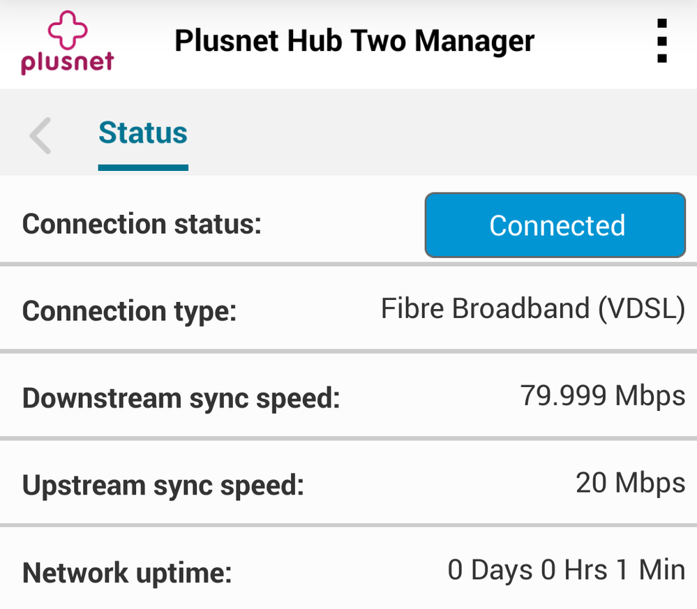Click the 'Fibre Broadband (VDSL)' value
This screenshot has height=609, width=697.
coord(533,309)
